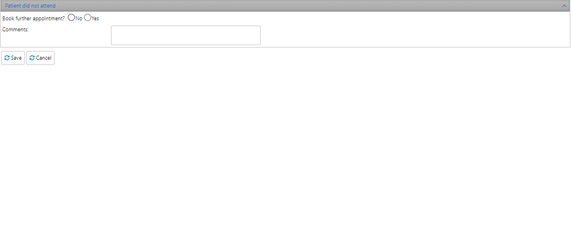Click the Save button text label
This screenshot has height=247, width=571.
[x=16, y=58]
